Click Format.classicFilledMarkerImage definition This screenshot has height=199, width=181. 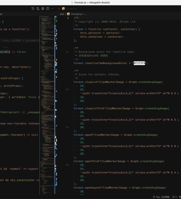coord(118,82)
